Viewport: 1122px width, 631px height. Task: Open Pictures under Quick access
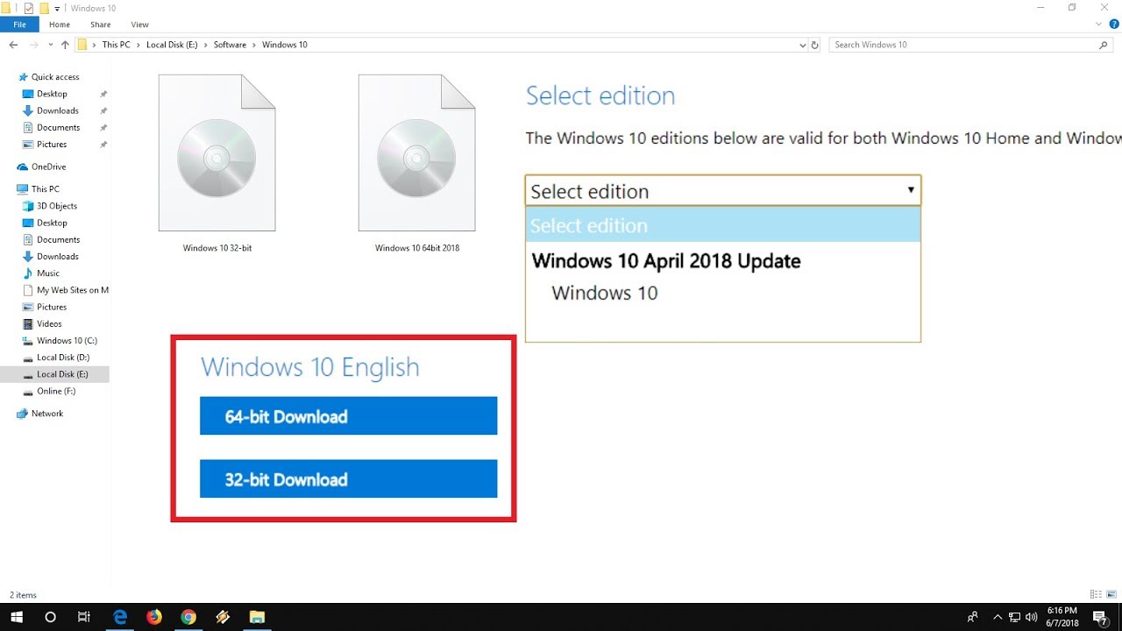52,145
